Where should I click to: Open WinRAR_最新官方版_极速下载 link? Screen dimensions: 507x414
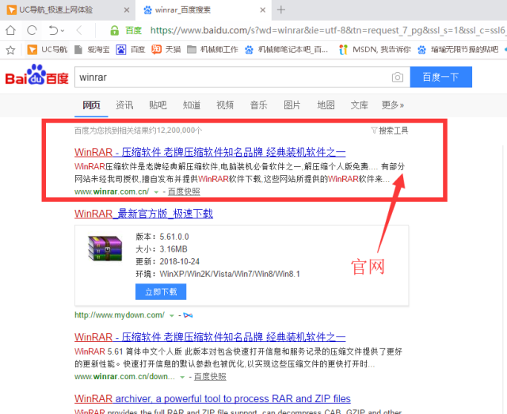[143, 214]
